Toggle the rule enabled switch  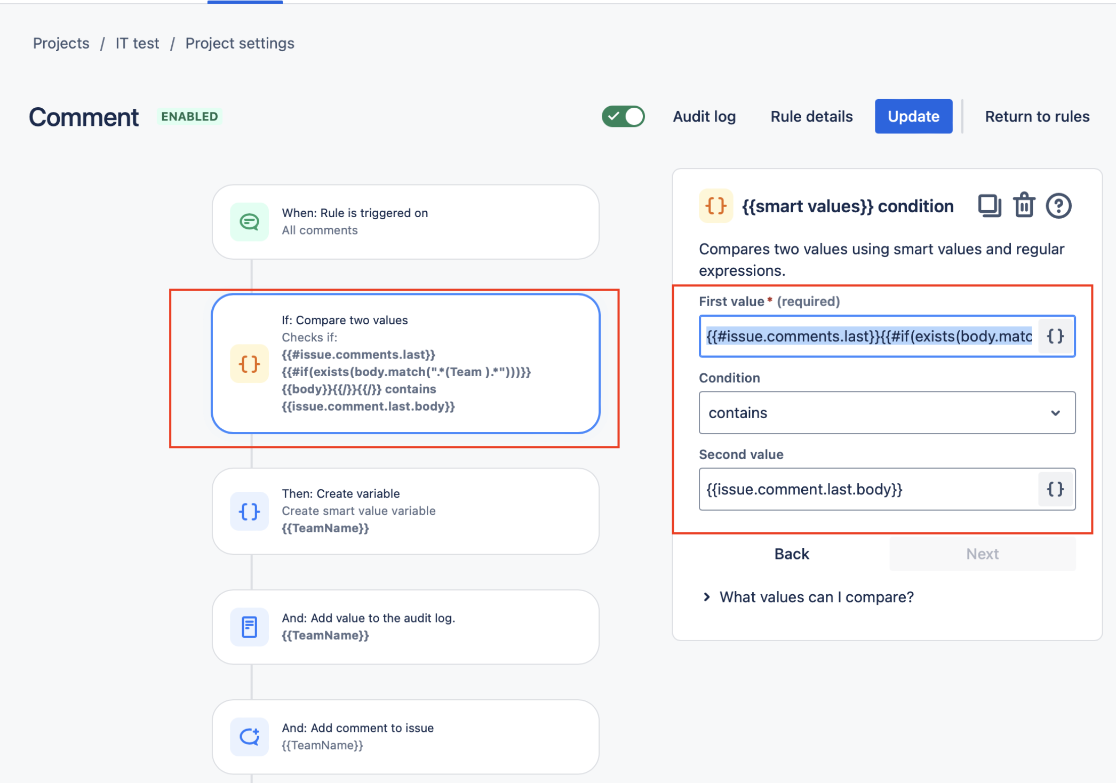point(623,116)
